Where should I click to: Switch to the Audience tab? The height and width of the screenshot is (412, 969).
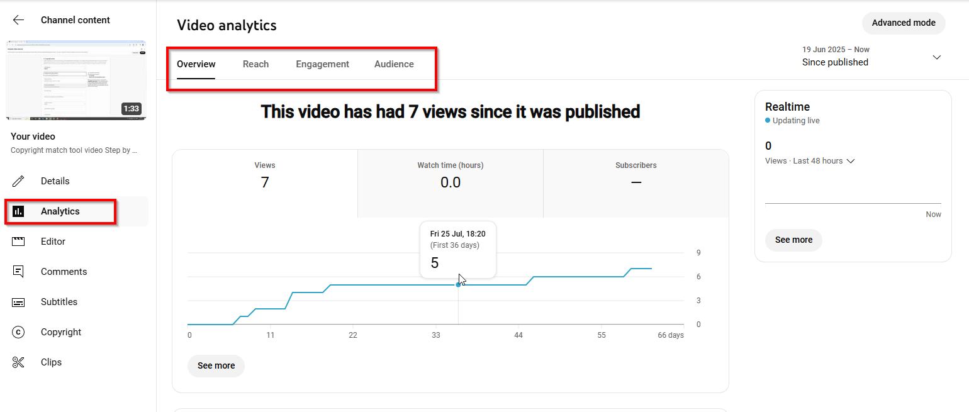pyautogui.click(x=394, y=64)
